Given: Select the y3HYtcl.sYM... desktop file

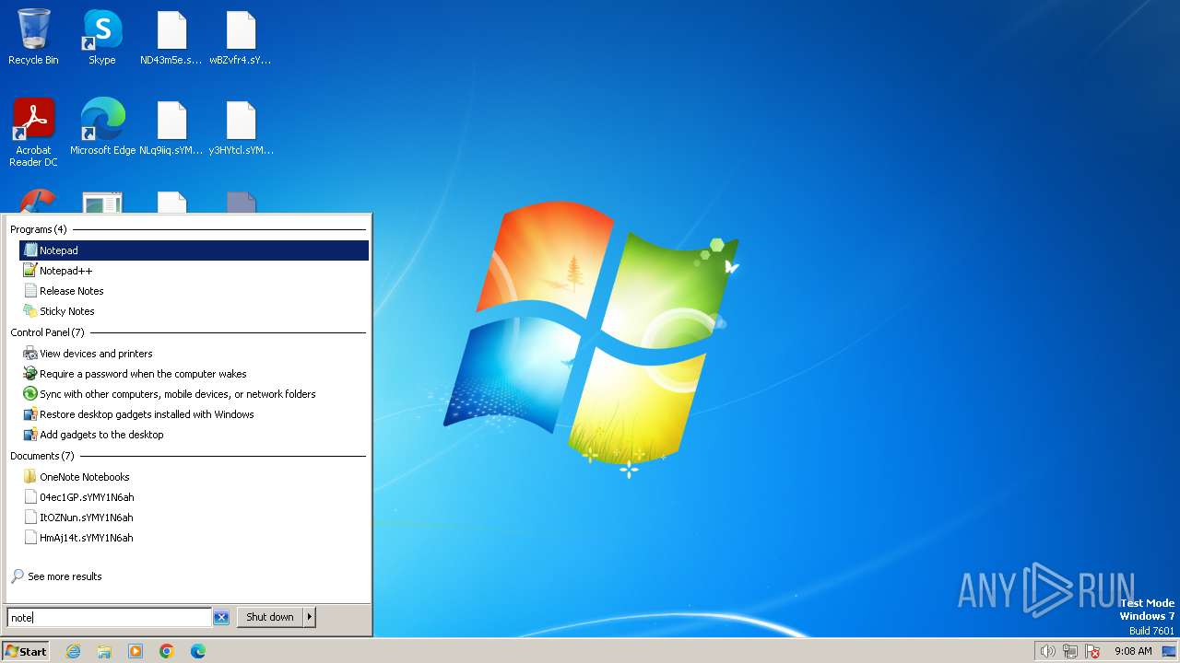Looking at the screenshot, I should 241,127.
